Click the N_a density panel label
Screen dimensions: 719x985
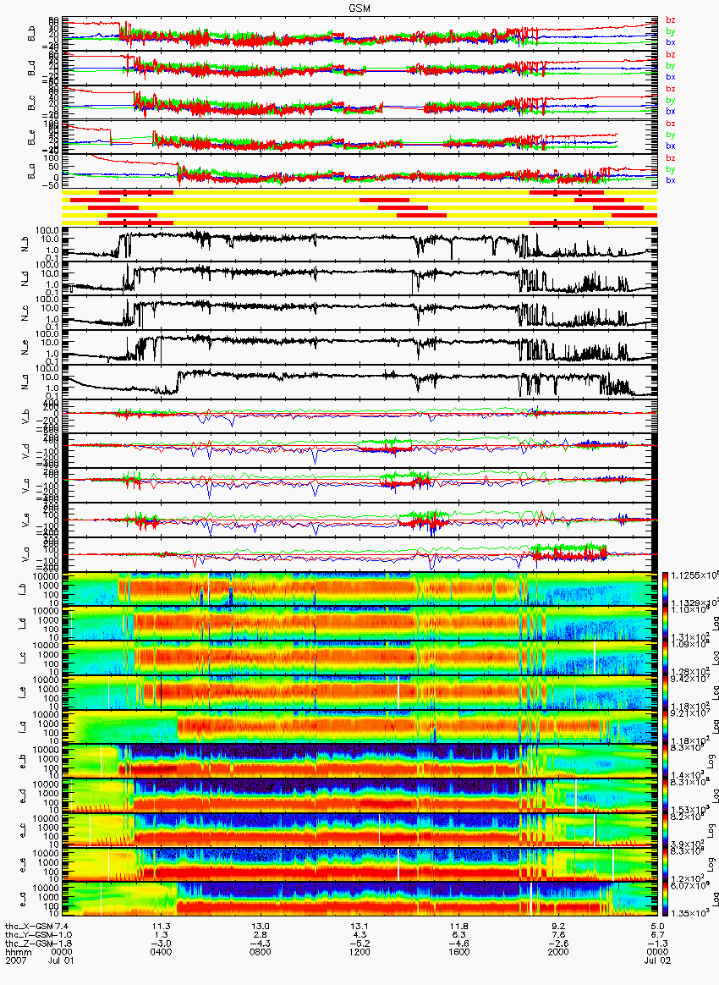25,382
